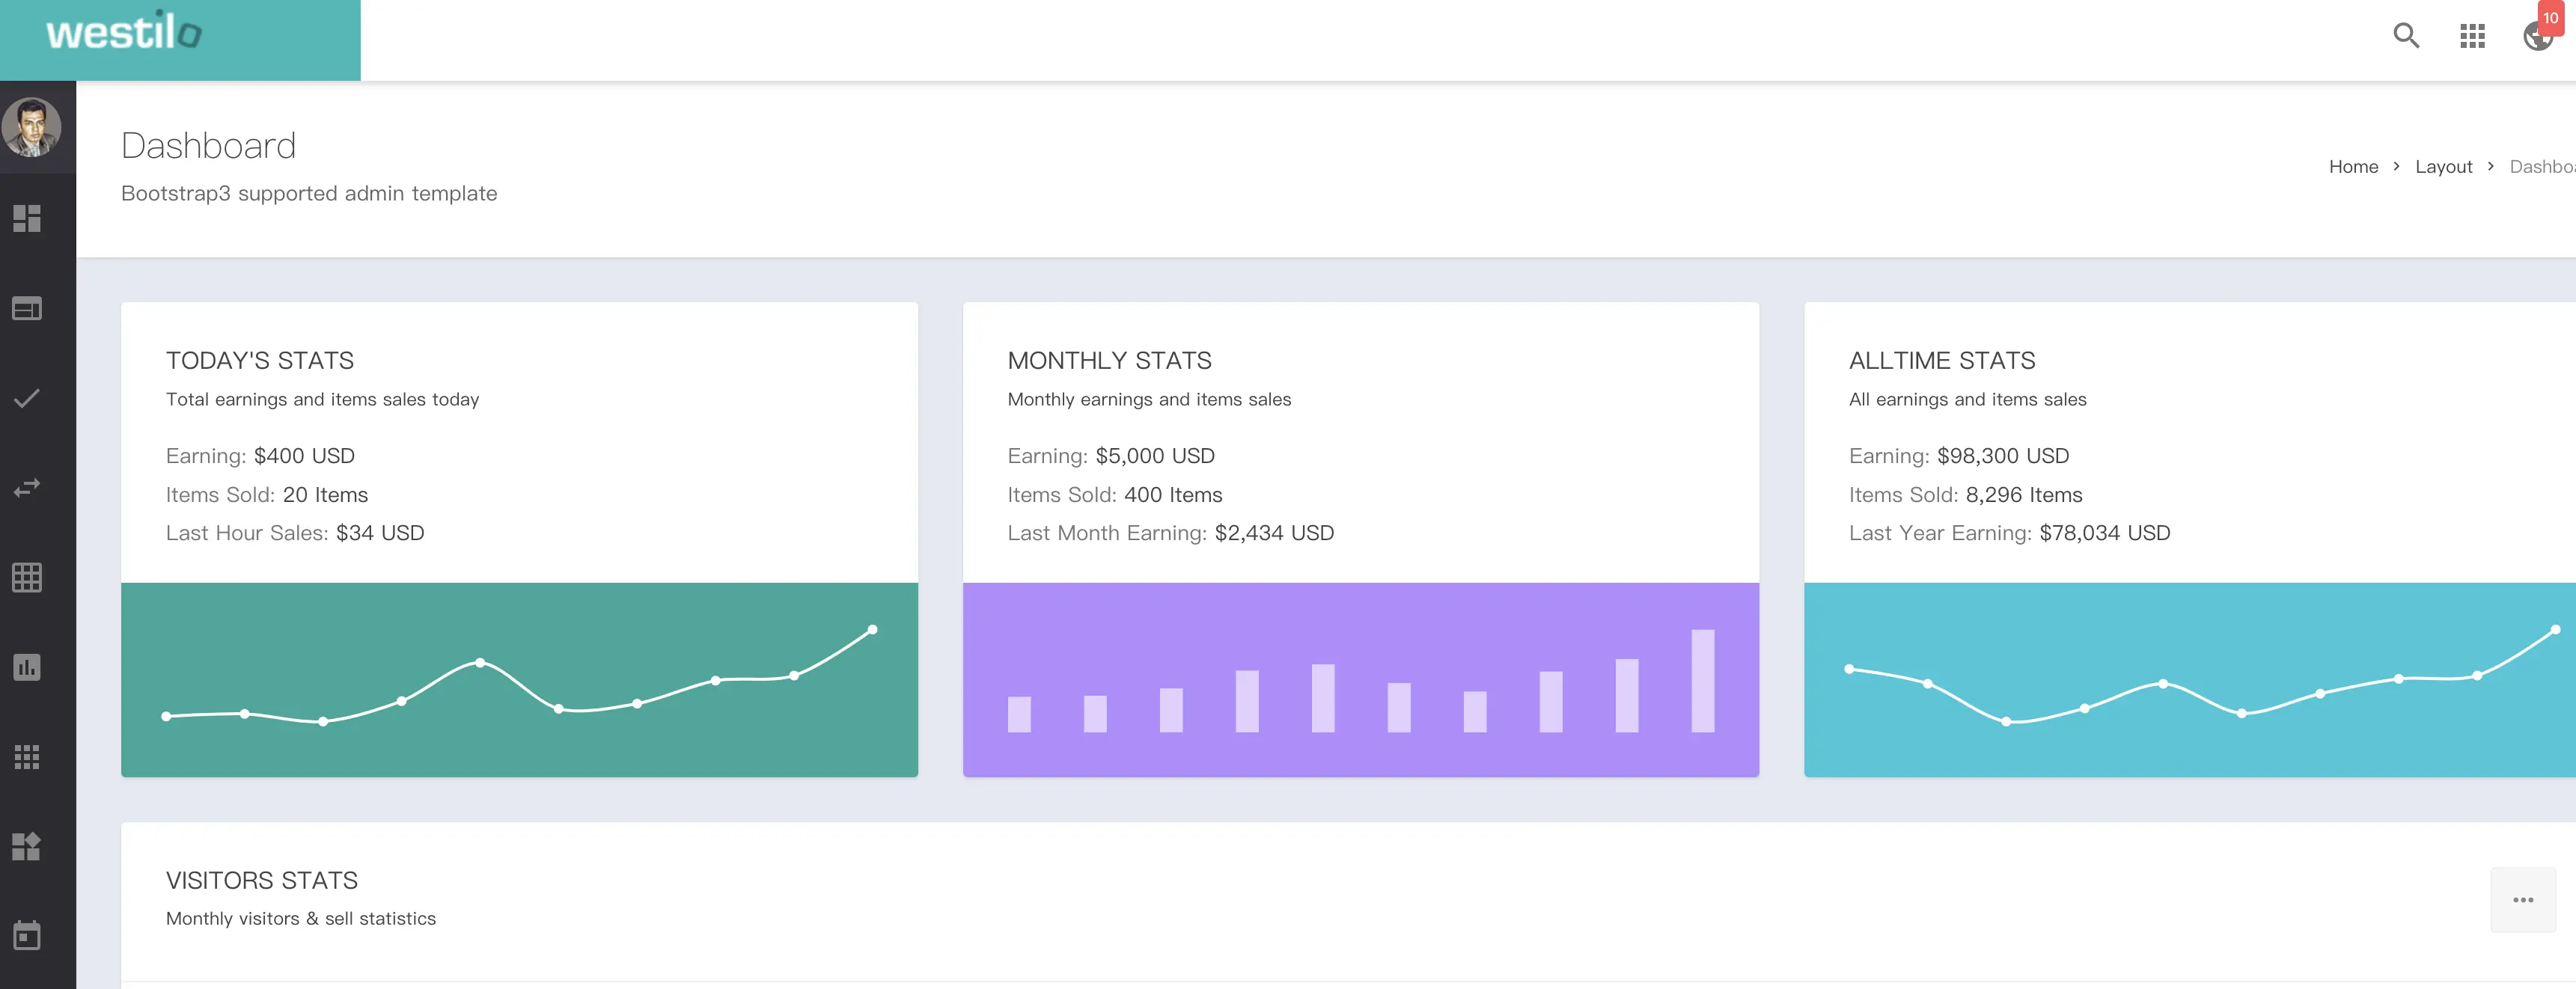The height and width of the screenshot is (989, 2576).
Task: Click the globe notifications icon
Action: tap(2535, 40)
